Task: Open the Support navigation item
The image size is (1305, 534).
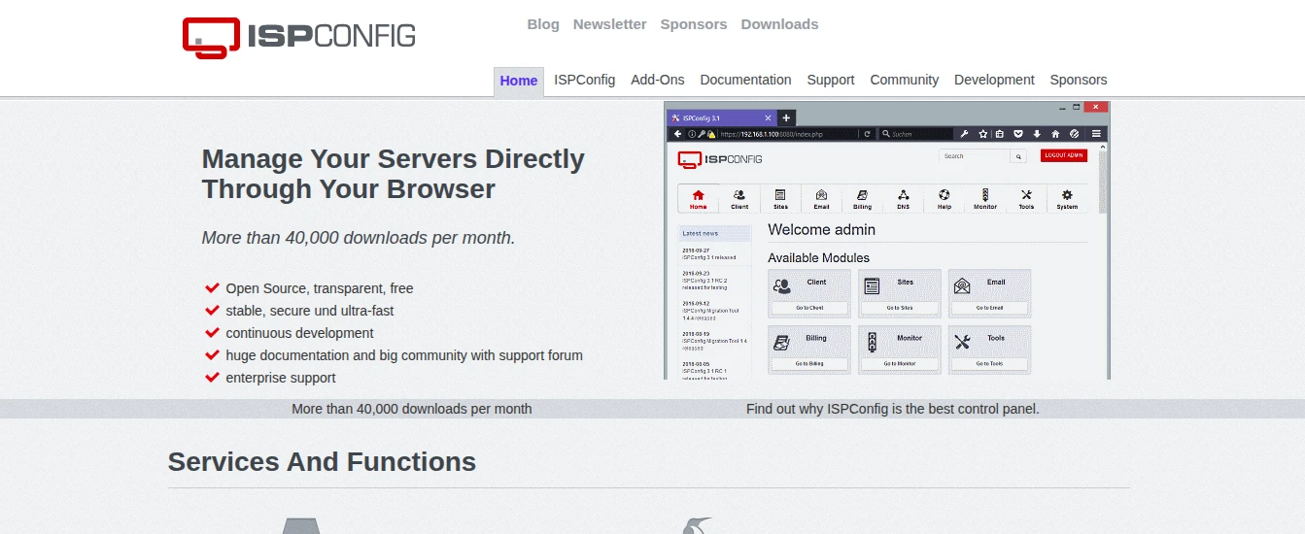Action: click(x=831, y=80)
